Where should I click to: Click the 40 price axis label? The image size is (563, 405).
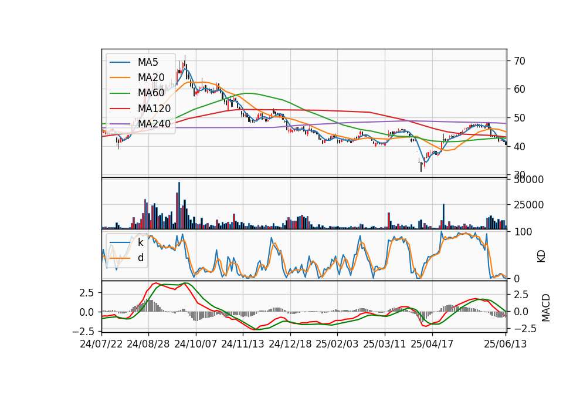520,146
